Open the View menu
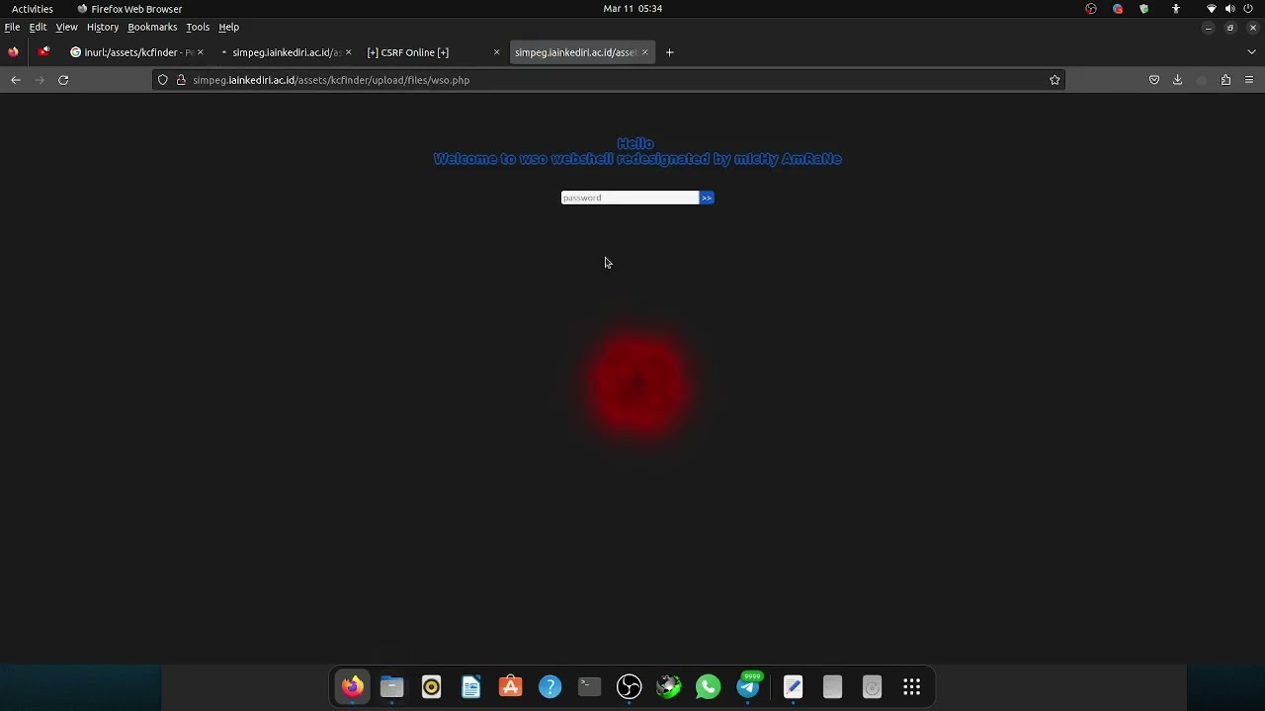This screenshot has height=711, width=1265. click(x=66, y=28)
